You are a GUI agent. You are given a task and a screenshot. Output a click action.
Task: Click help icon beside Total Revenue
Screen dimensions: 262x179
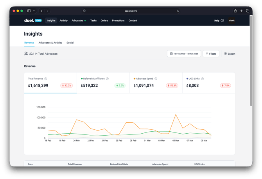[46, 79]
